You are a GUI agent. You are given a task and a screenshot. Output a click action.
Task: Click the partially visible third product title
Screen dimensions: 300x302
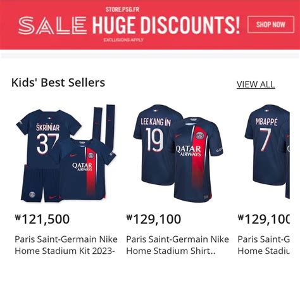263,245
